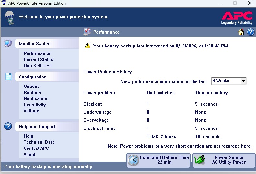
Task: Select the Configuration section header
Action: [x=47, y=77]
